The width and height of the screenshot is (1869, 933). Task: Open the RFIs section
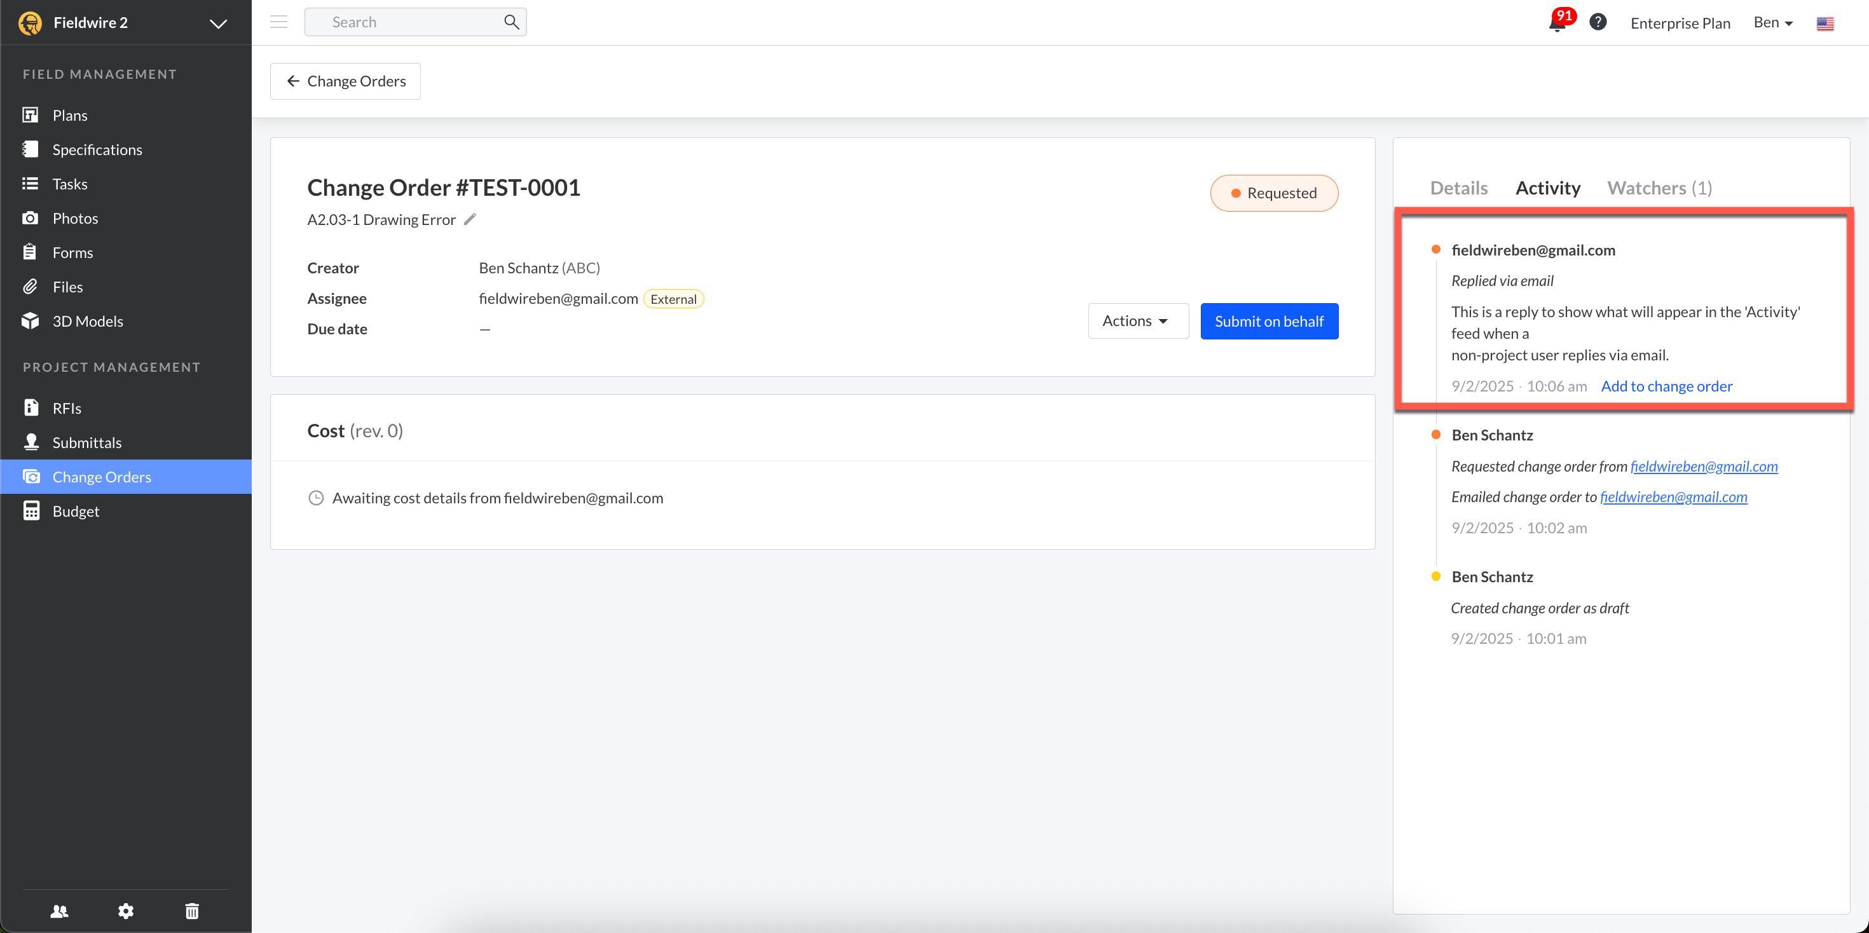66,407
